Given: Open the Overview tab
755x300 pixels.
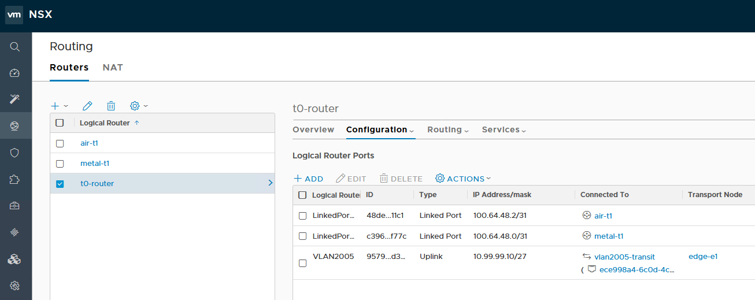Looking at the screenshot, I should pos(313,130).
